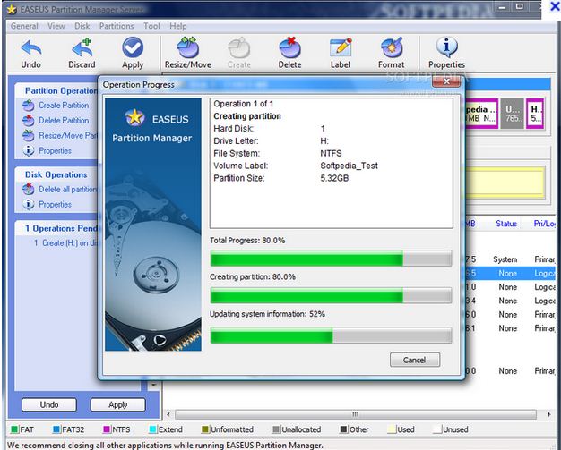This screenshot has height=450, width=561.
Task: Open the General menu
Action: pyautogui.click(x=24, y=26)
